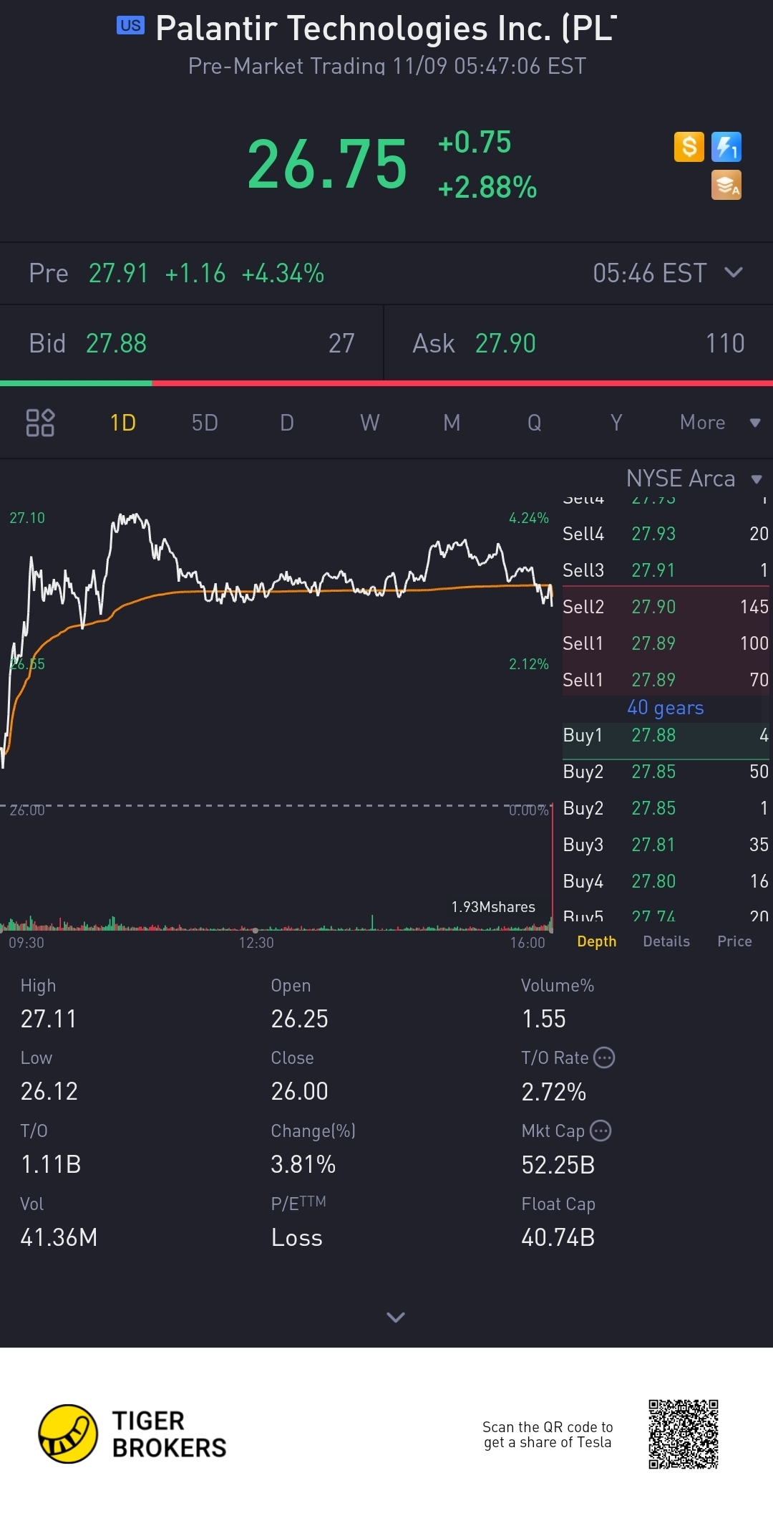Switch to the Q quarterly chart tab
Image resolution: width=773 pixels, height=1521 pixels.
535,423
